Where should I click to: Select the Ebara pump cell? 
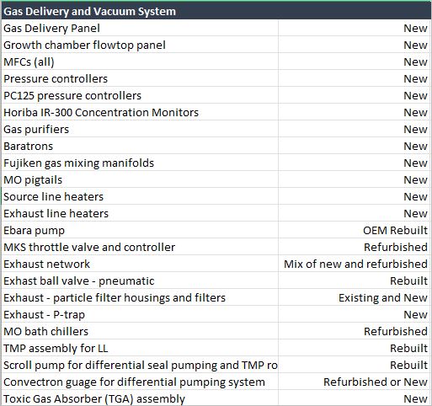(x=140, y=230)
